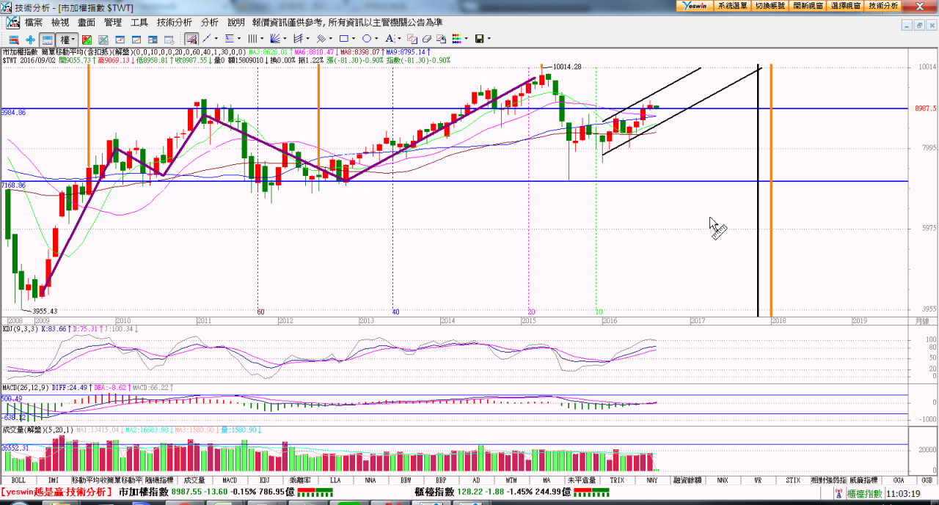Select the trend line drawing tool
This screenshot has width=939, height=505.
(x=207, y=39)
